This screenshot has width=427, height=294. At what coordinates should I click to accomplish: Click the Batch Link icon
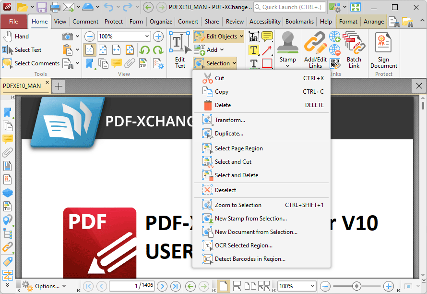tap(354, 50)
